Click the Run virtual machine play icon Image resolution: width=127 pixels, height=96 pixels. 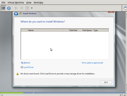(16, 8)
